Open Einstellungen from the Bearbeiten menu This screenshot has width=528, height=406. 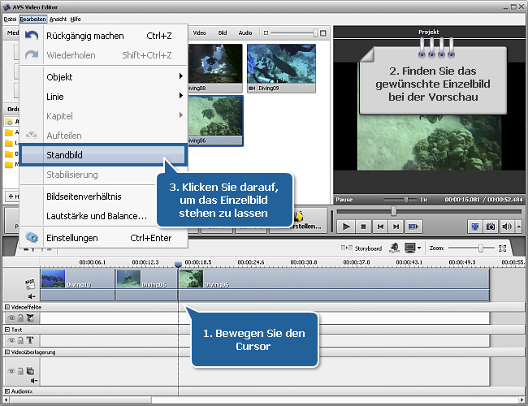[103, 238]
